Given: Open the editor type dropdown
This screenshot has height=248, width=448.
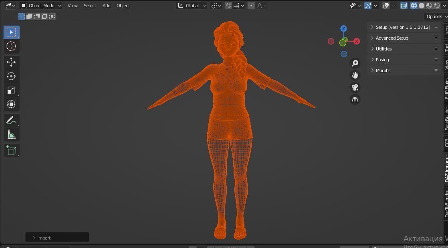Looking at the screenshot, I should tap(10, 6).
